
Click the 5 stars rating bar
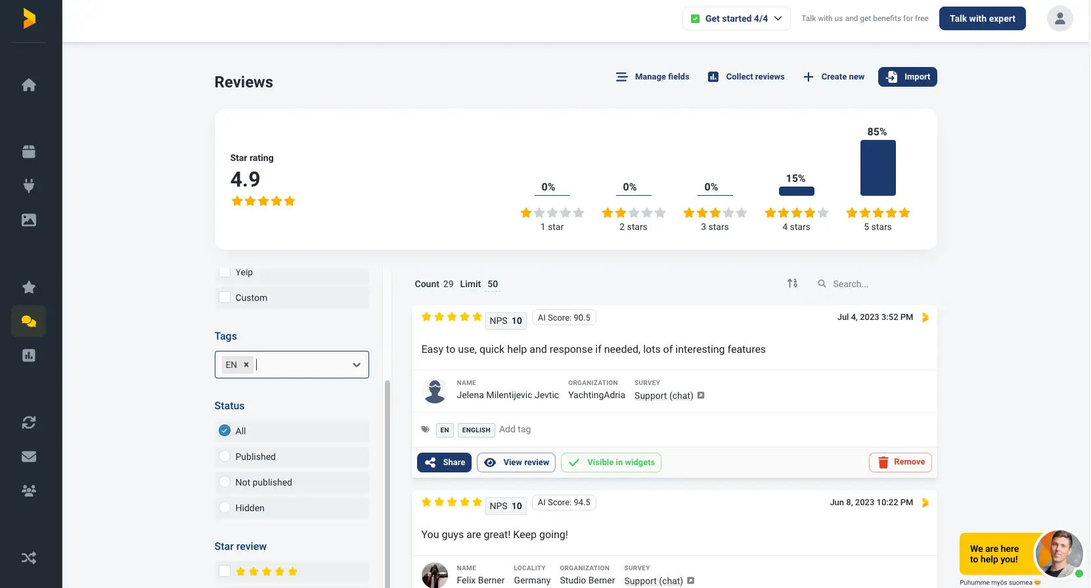(878, 168)
